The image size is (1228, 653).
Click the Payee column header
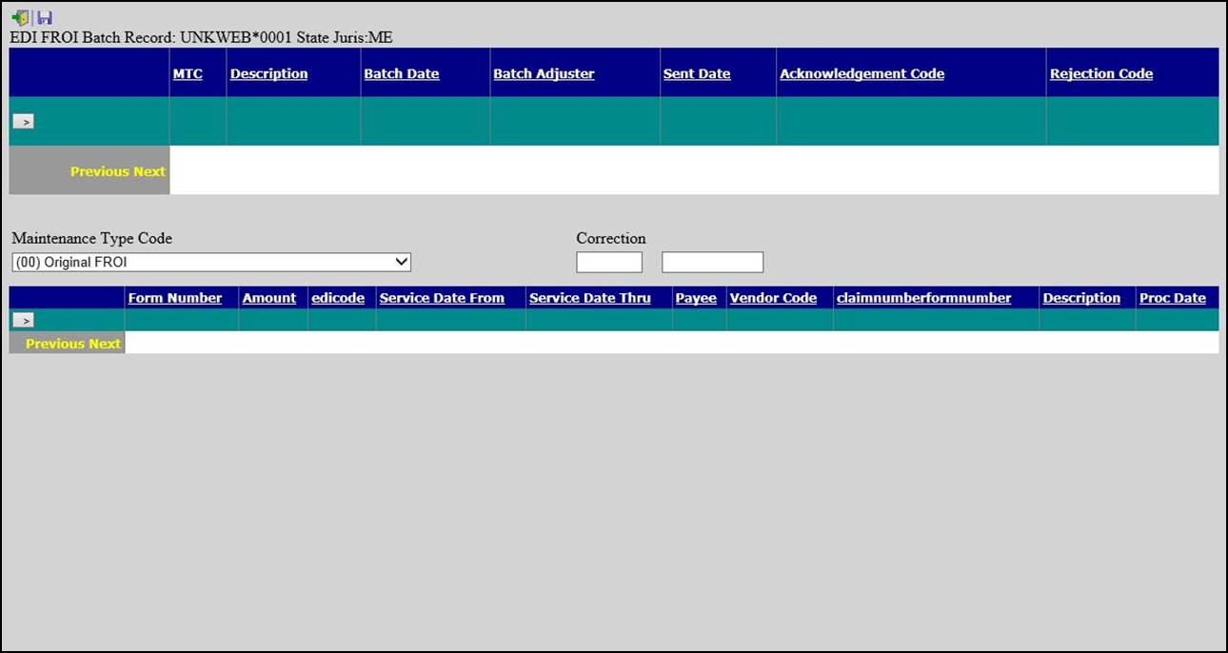[696, 298]
